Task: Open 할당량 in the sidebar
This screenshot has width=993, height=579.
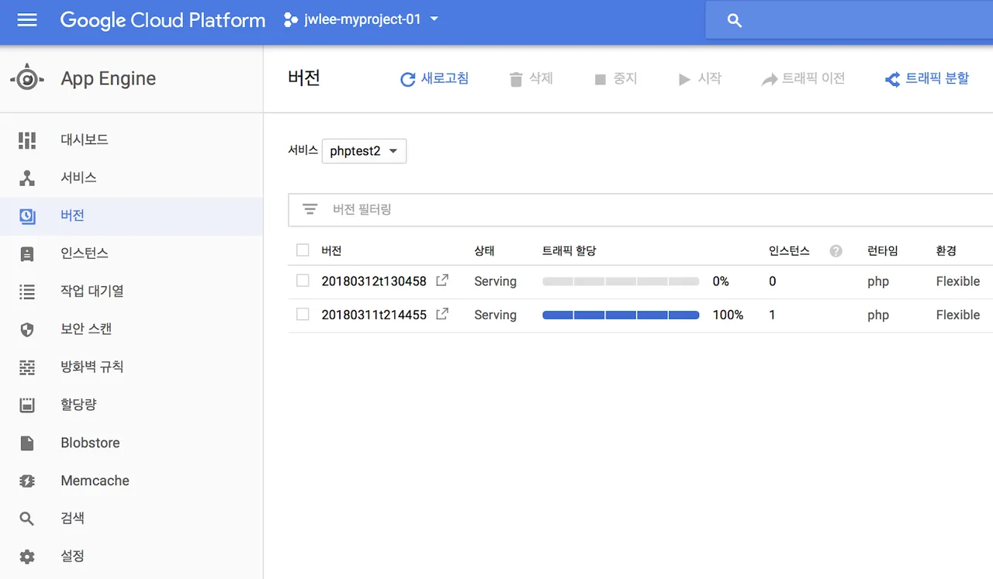Action: [78, 405]
